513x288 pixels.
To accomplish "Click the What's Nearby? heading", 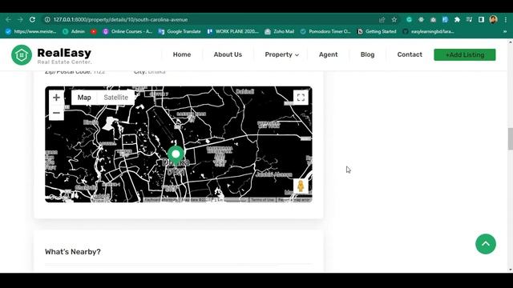I will point(73,252).
